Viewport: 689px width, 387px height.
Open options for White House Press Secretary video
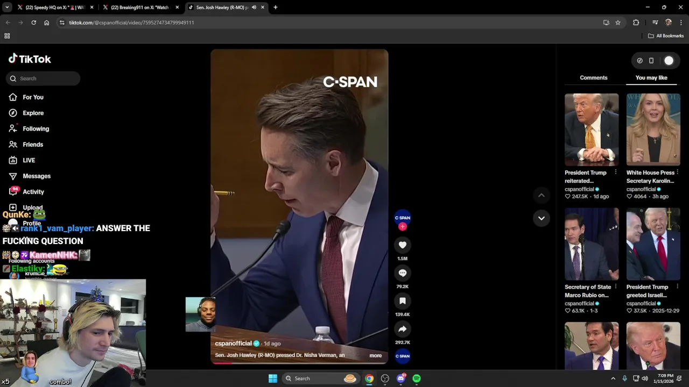coord(677,173)
